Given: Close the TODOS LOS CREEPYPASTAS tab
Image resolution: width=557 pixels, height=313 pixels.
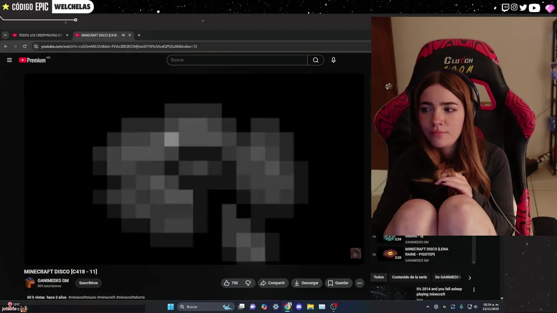Looking at the screenshot, I should click(67, 35).
